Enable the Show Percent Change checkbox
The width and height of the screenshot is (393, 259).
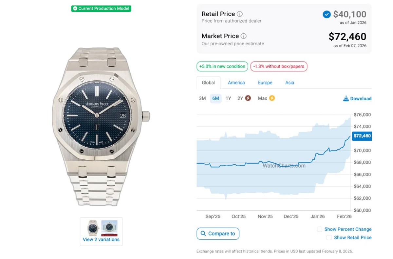[x=320, y=229]
